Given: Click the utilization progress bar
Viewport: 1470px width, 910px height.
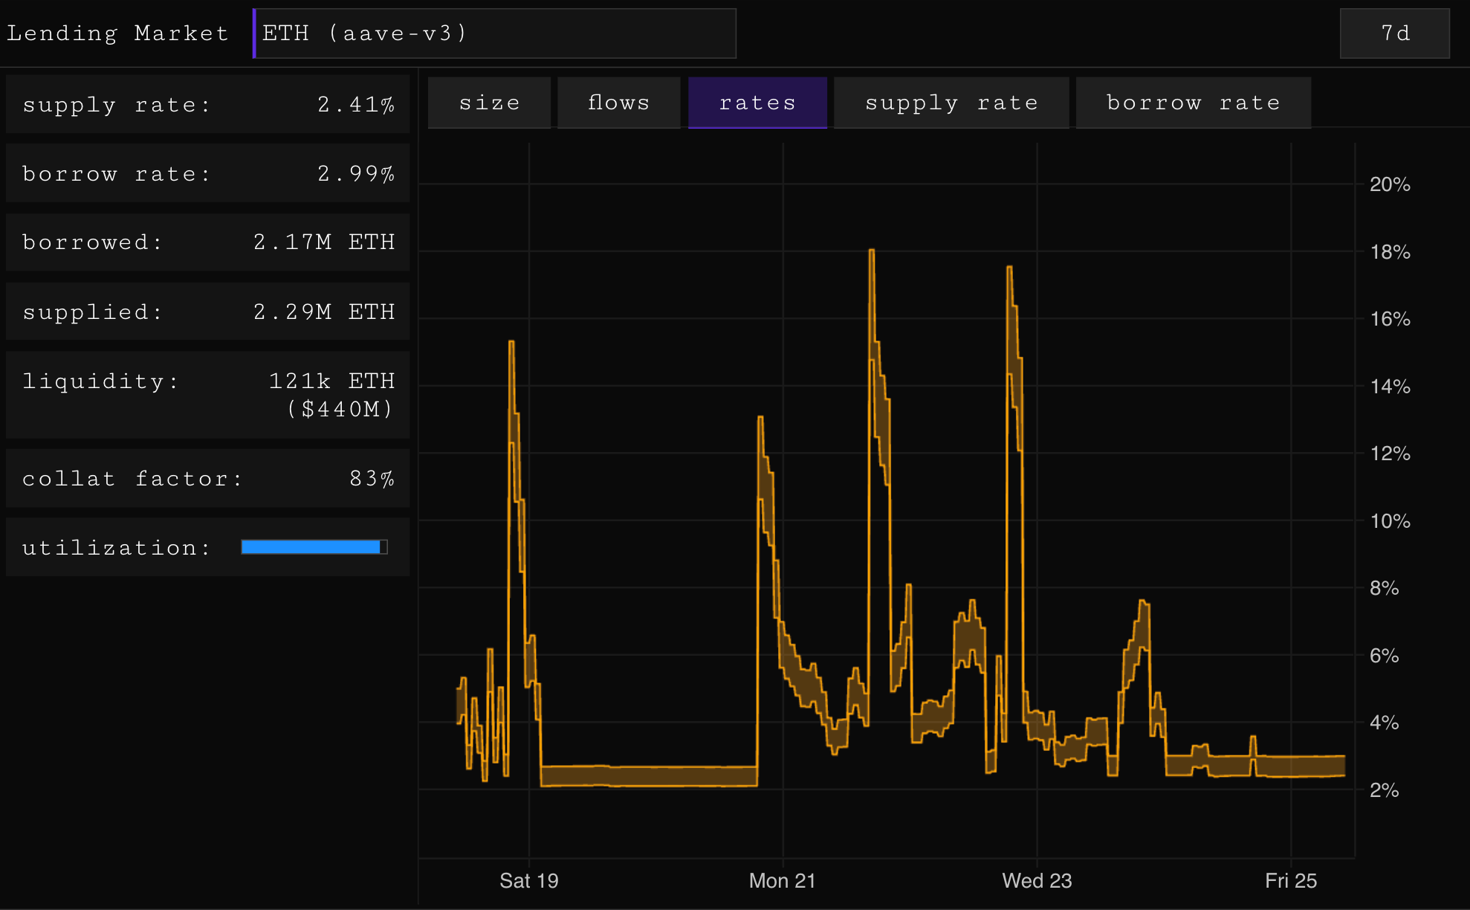Looking at the screenshot, I should point(314,547).
